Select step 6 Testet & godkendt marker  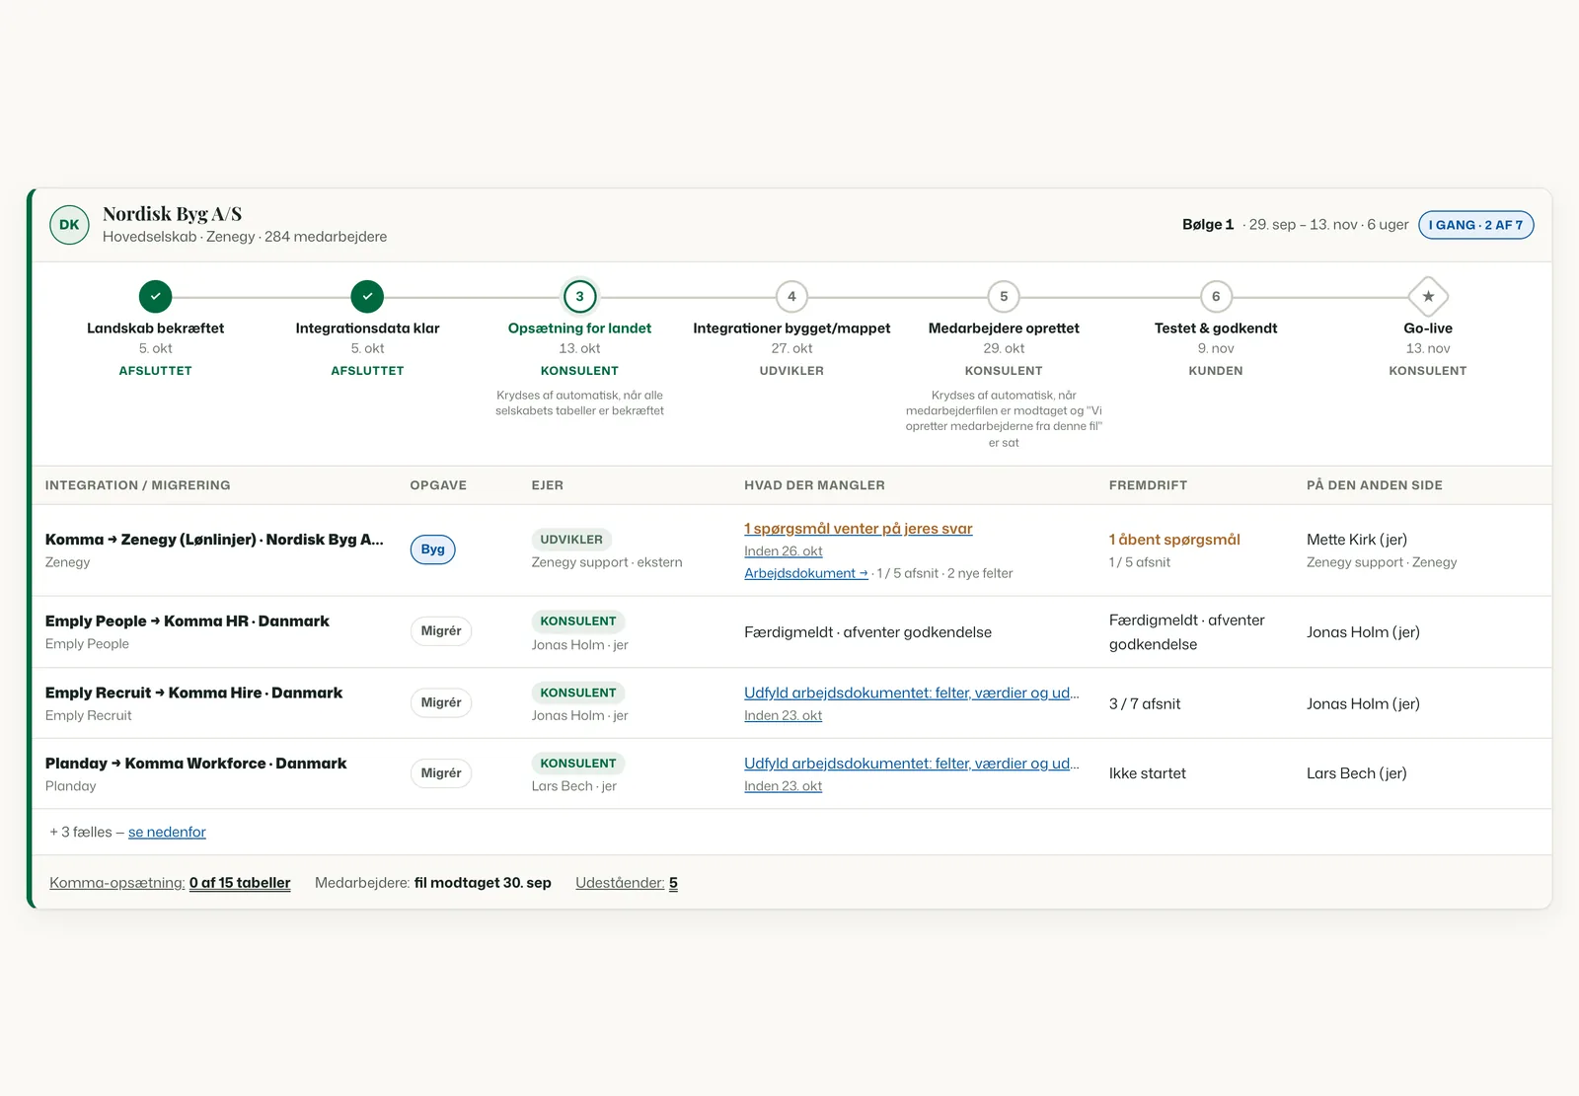[1216, 296]
